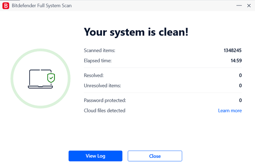The width and height of the screenshot is (255, 168).
Task: Click the Bitdefender red B logo
Action: (x=6, y=6)
